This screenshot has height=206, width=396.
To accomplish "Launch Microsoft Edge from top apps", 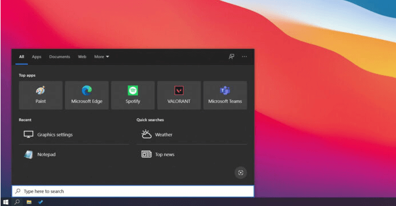I will click(x=87, y=95).
